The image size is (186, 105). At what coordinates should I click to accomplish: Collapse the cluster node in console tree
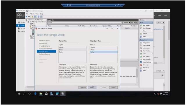(x=26, y=22)
